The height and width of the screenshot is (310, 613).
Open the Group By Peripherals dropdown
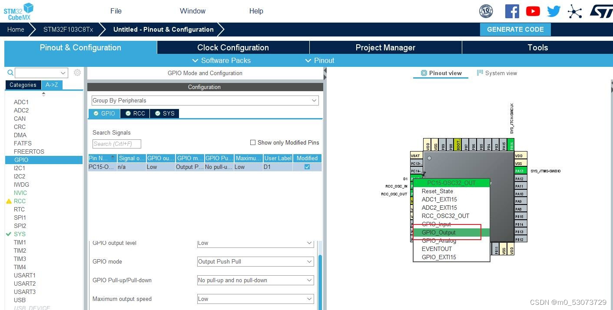point(205,100)
